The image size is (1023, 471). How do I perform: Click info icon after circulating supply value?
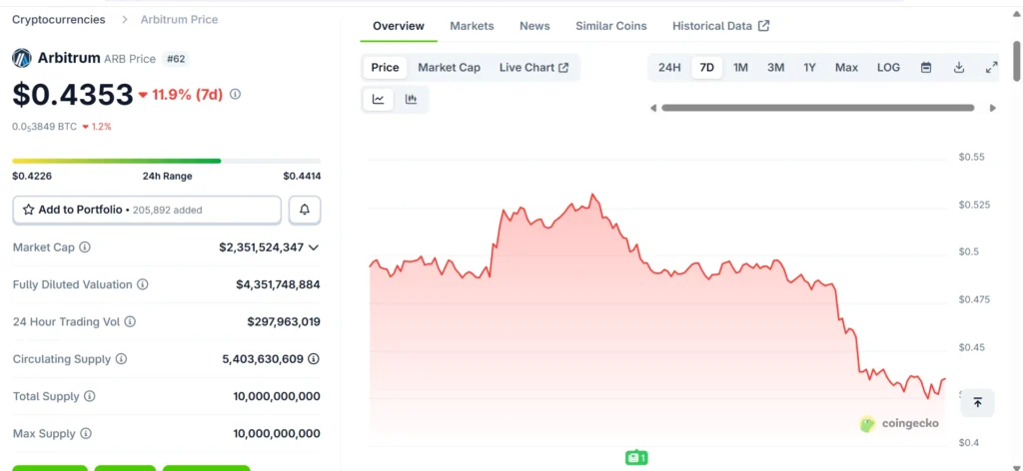coord(314,359)
